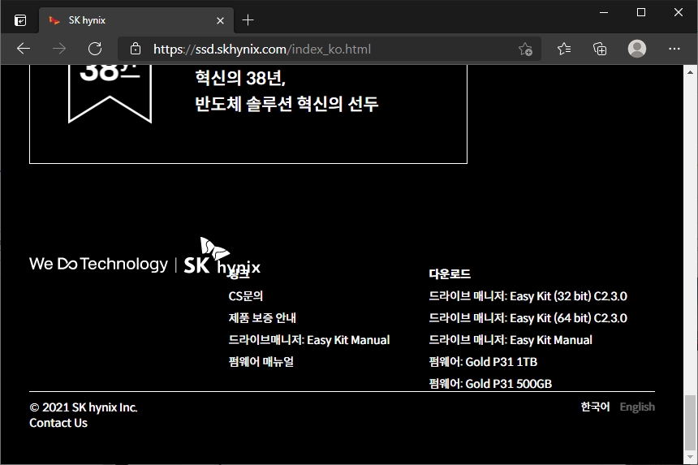The width and height of the screenshot is (698, 465).
Task: Open the 제품 보증 안내 link
Action: tap(262, 318)
